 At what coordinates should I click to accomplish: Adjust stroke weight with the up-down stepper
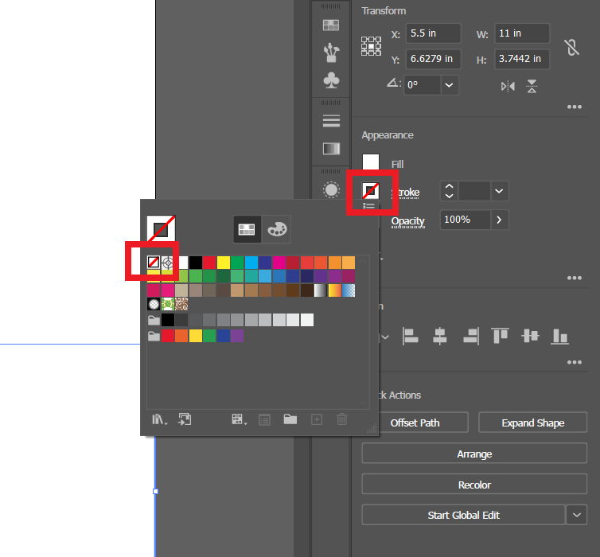point(450,191)
